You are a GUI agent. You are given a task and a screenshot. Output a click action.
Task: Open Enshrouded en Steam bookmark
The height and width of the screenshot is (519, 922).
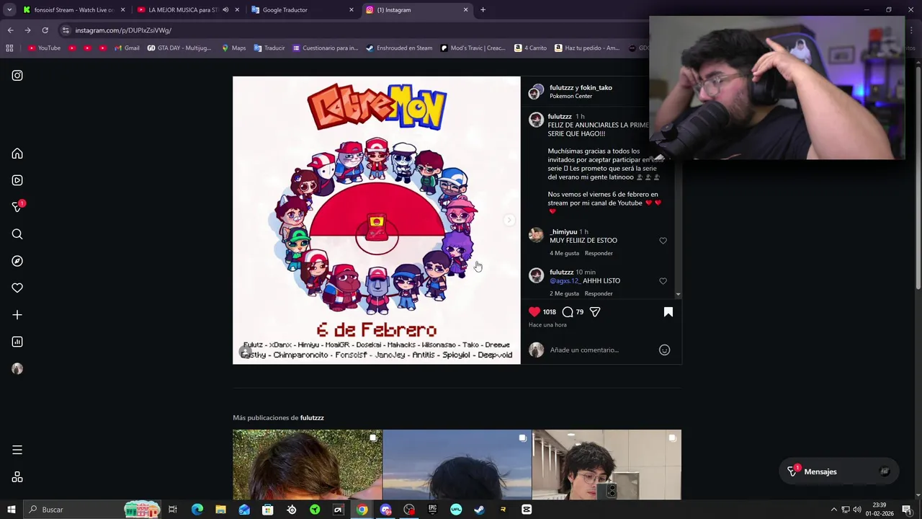[399, 48]
